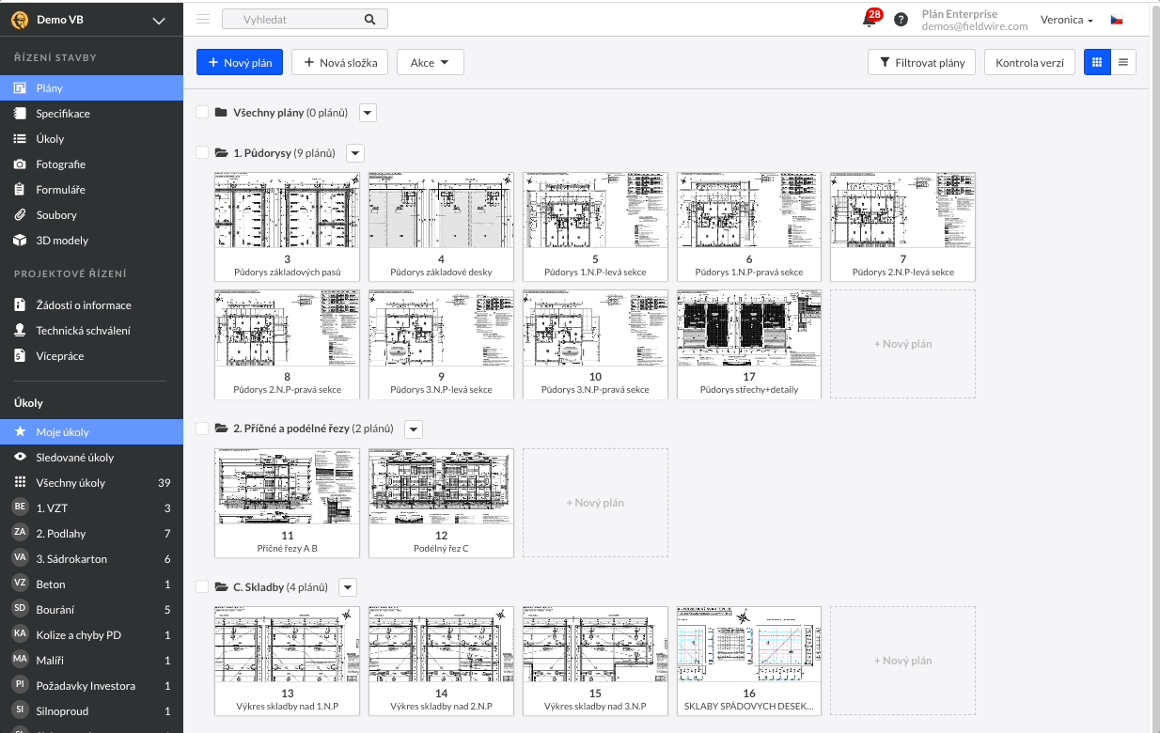The width and height of the screenshot is (1160, 733).
Task: Click the Nový plán tile beside plan 12
Action: 595,503
